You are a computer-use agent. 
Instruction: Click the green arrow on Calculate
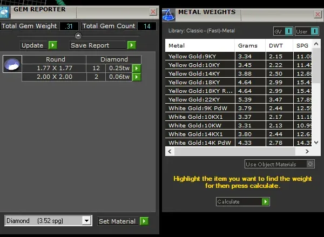(x=266, y=201)
